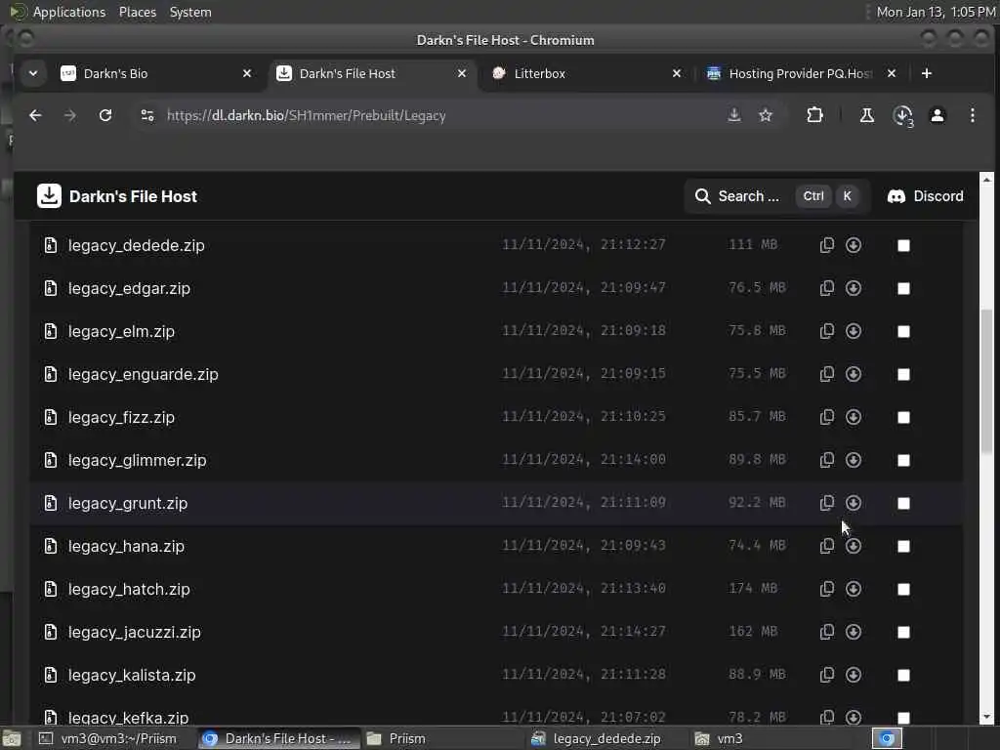
Task: Download legacy_hana.zip using its download icon
Action: [854, 545]
